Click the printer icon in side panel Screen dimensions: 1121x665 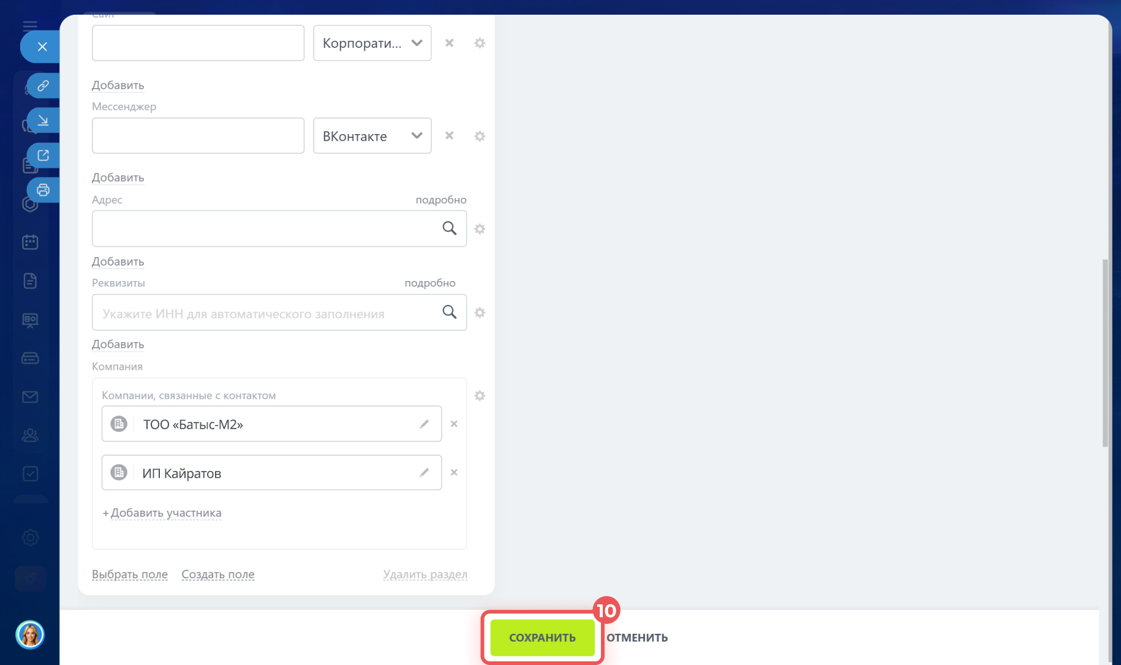click(43, 190)
